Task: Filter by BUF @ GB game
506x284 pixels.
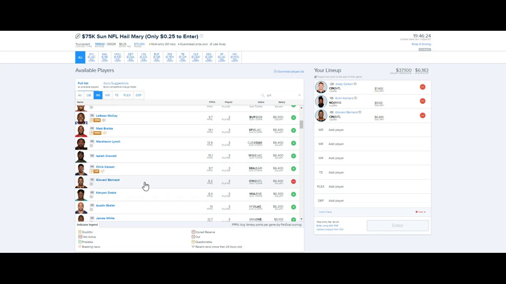Action: pyautogui.click(x=157, y=57)
